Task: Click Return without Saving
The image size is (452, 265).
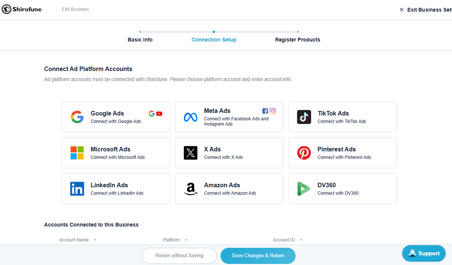Action: point(179,256)
